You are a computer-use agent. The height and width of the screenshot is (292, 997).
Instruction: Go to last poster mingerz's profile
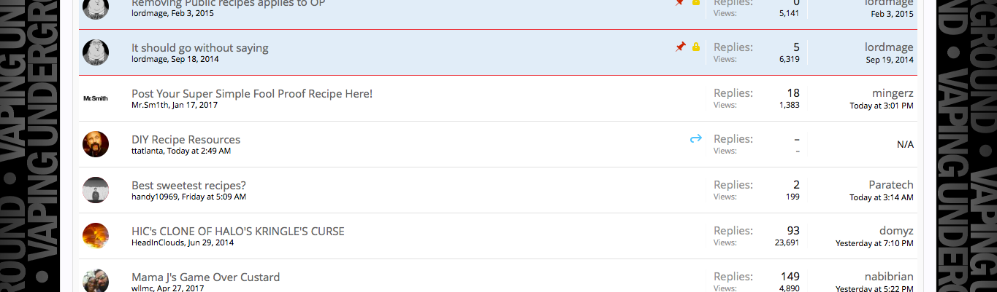coord(893,93)
